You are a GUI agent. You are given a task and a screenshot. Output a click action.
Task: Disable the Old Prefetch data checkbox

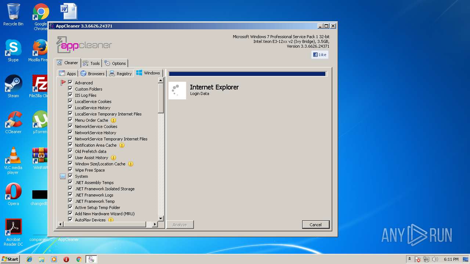click(70, 151)
